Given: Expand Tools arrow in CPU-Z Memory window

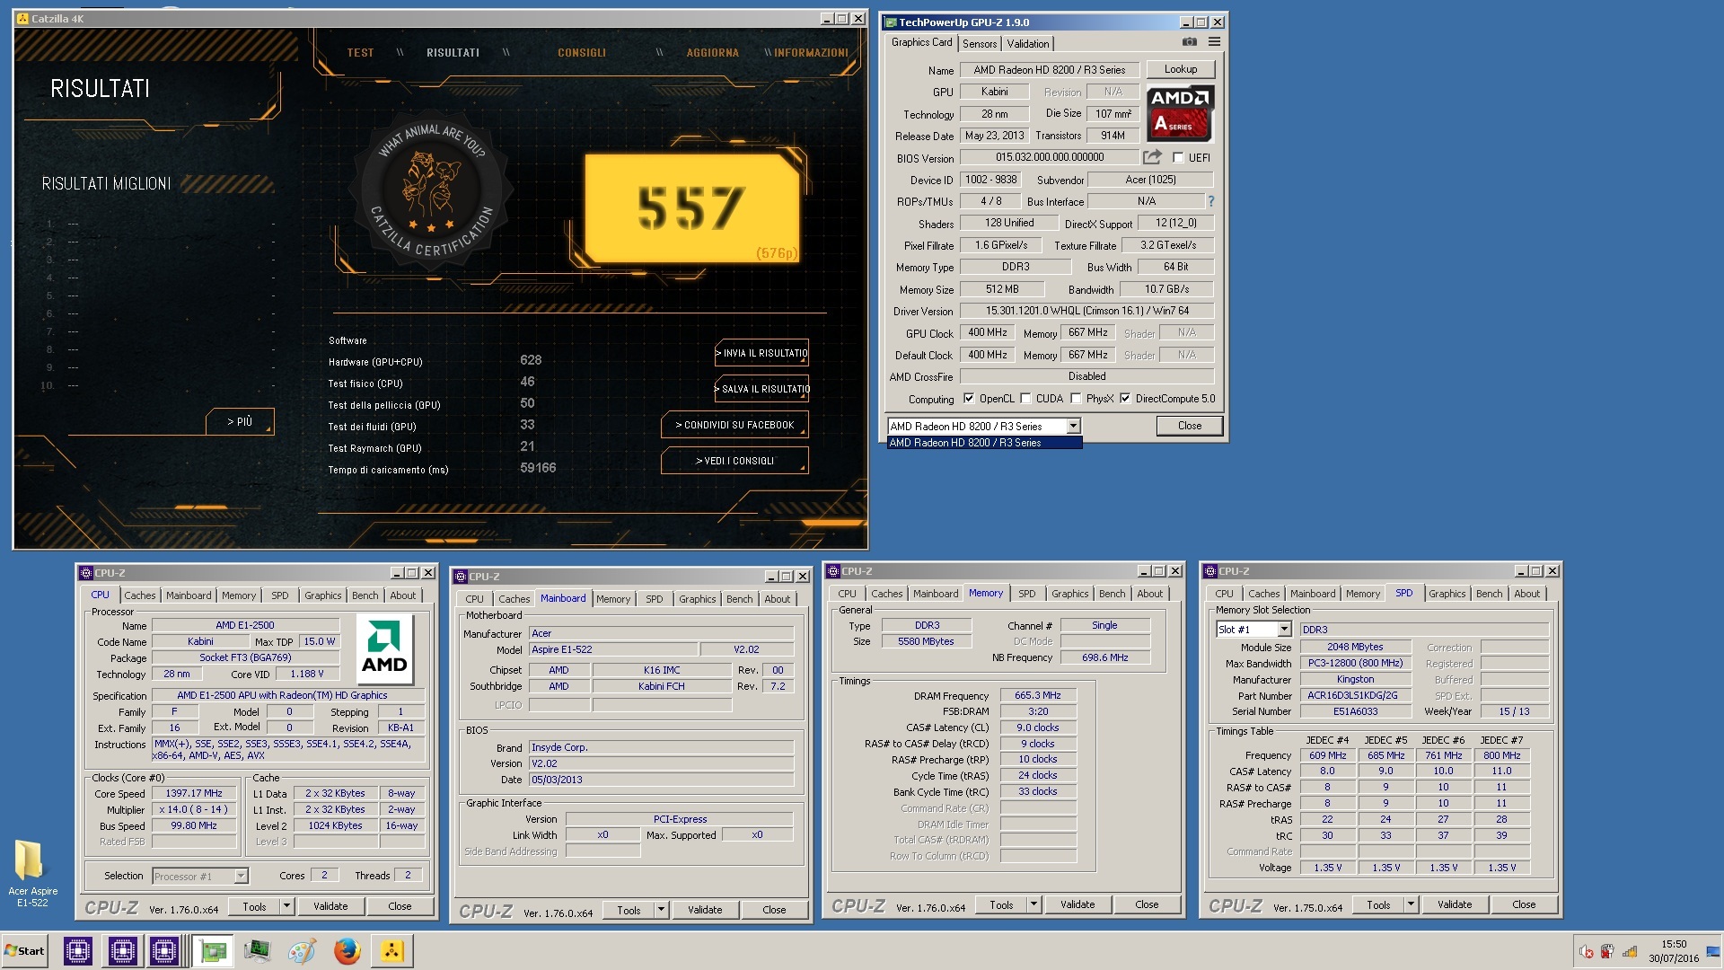Looking at the screenshot, I should click(1034, 904).
